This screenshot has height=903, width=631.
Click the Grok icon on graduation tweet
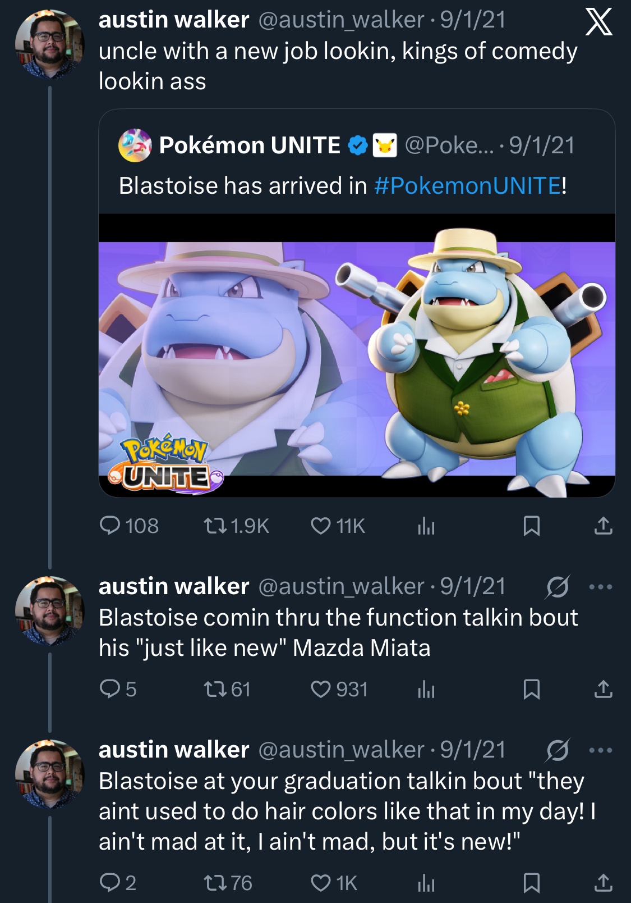[x=558, y=750]
